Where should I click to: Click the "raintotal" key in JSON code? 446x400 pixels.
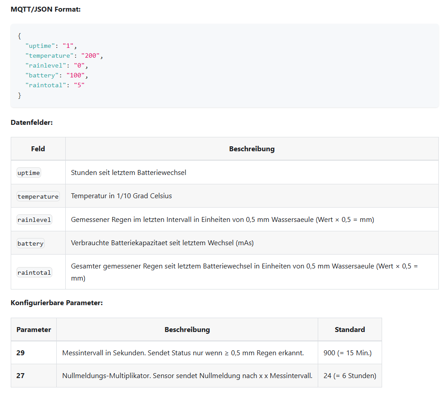[46, 85]
